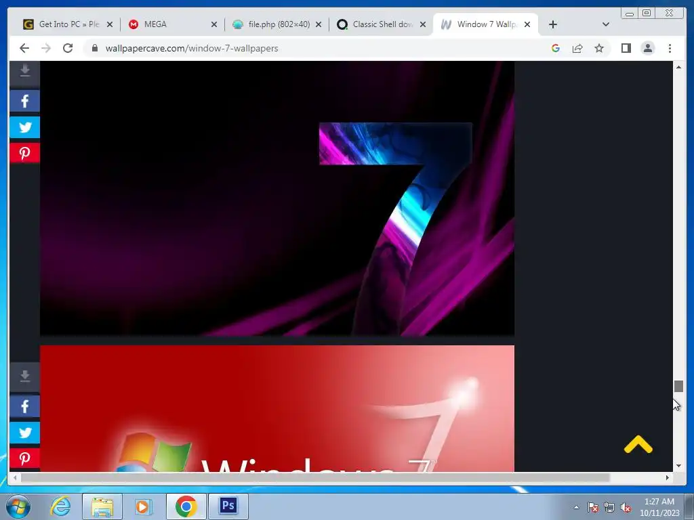
Task: Share red Windows 7 wallpaper on Facebook
Action: pyautogui.click(x=25, y=406)
